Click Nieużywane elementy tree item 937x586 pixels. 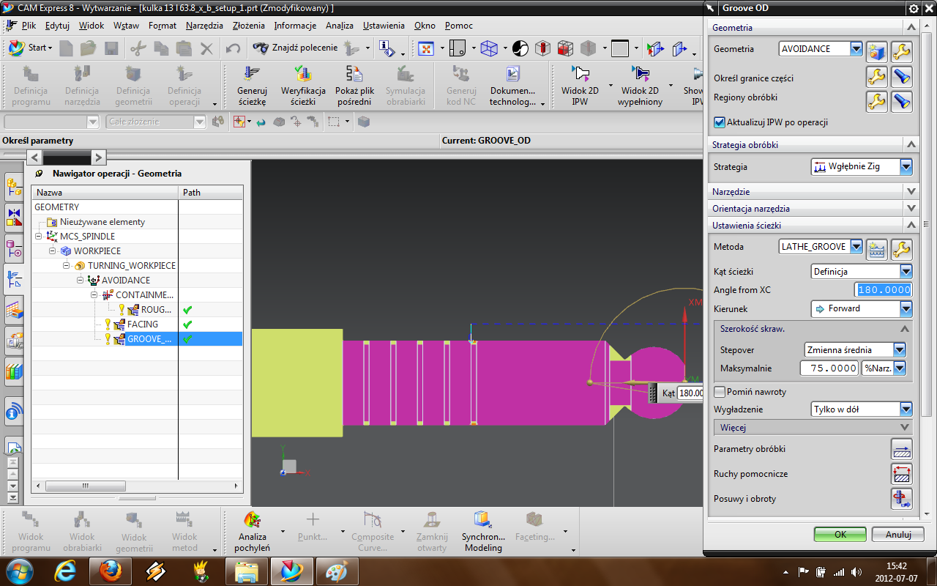(102, 221)
